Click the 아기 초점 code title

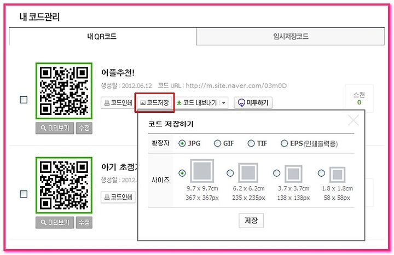coord(119,167)
